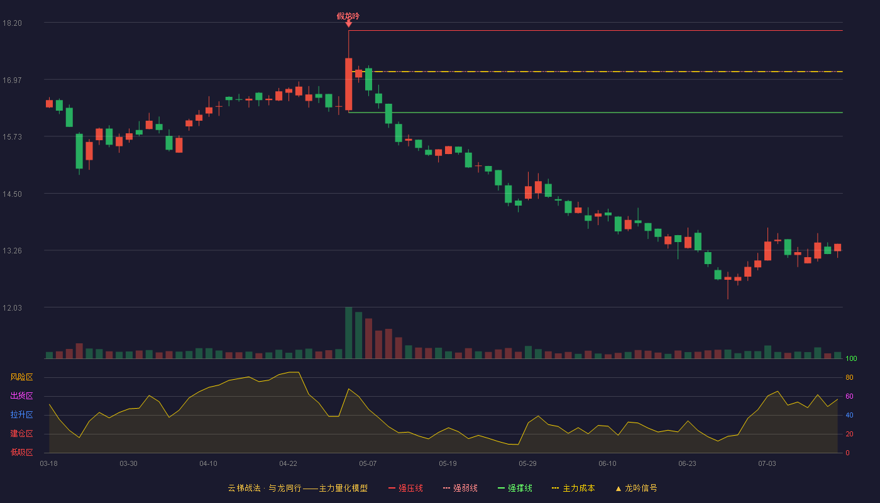The width and height of the screenshot is (880, 503).
Task: Click the 16.97 price axis label
Action: click(12, 80)
